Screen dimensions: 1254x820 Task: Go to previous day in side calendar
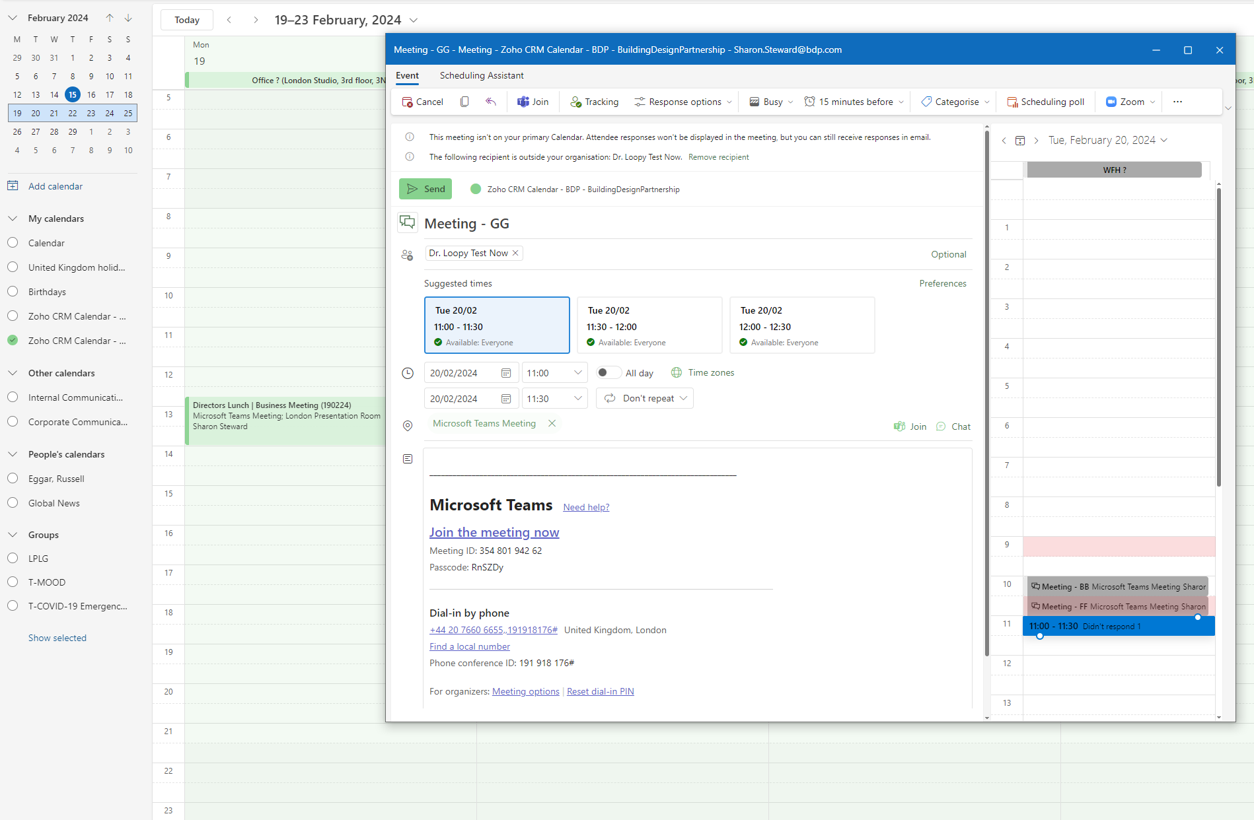(x=1004, y=140)
